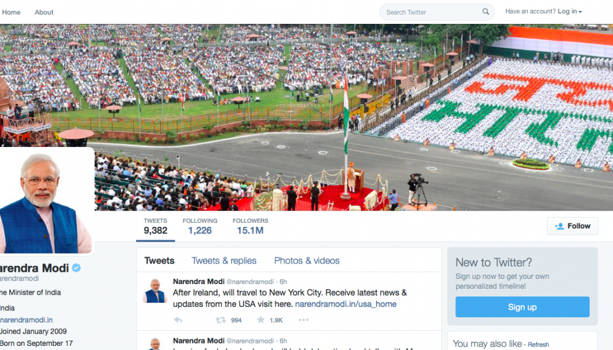Click the verified badge beside Narendra Modi

[76, 268]
